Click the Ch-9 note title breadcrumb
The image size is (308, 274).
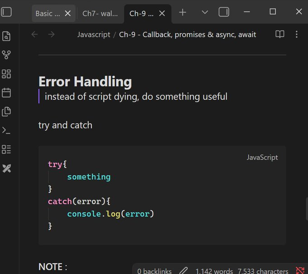(188, 34)
